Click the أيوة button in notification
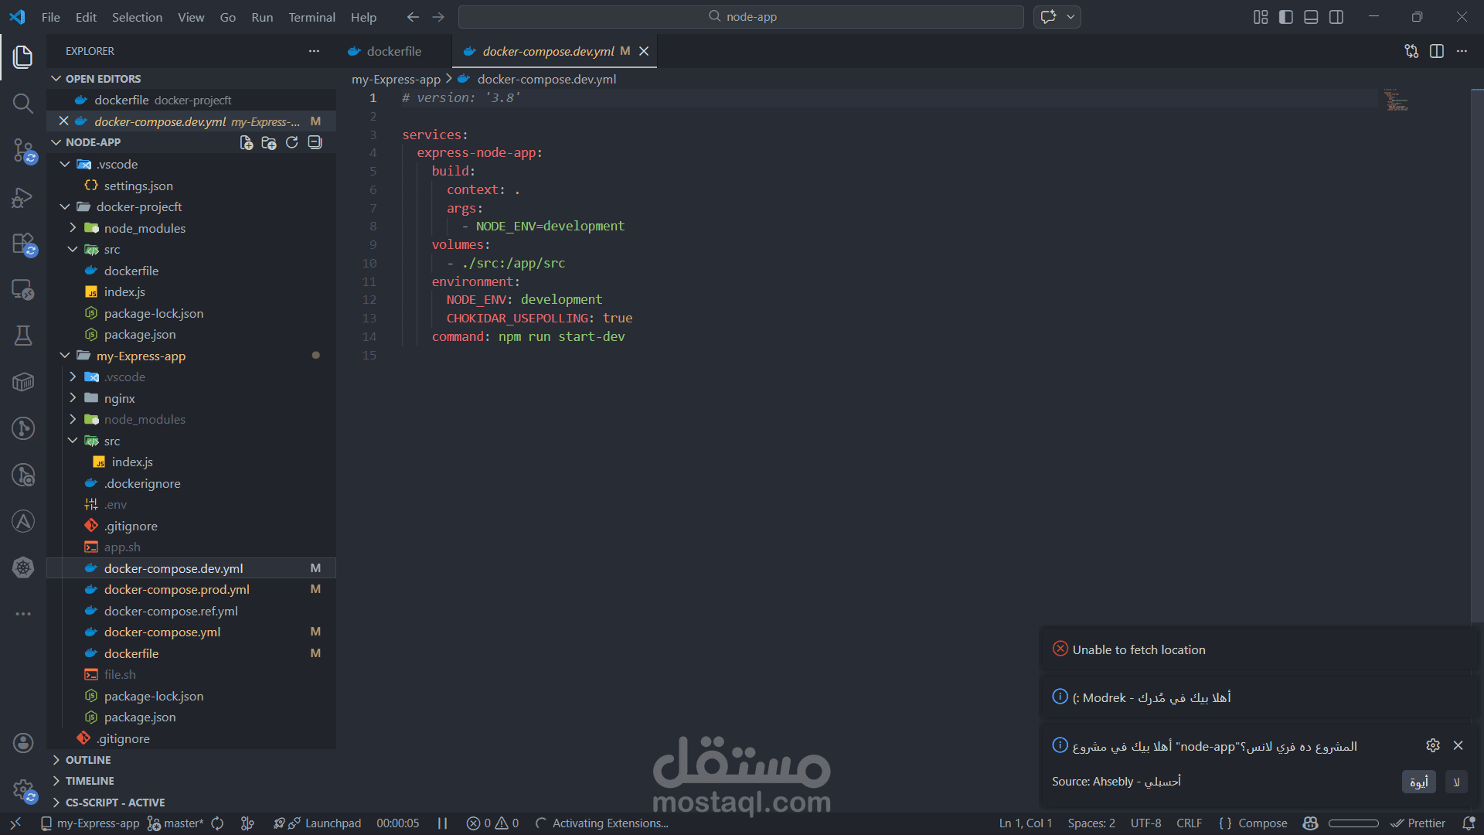 (x=1418, y=782)
